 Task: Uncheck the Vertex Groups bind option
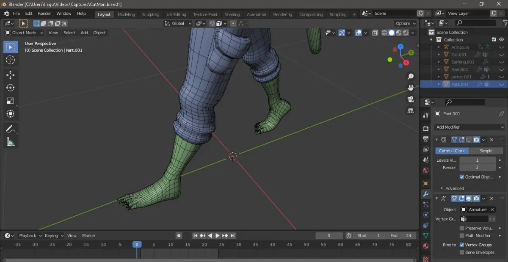[x=462, y=245]
